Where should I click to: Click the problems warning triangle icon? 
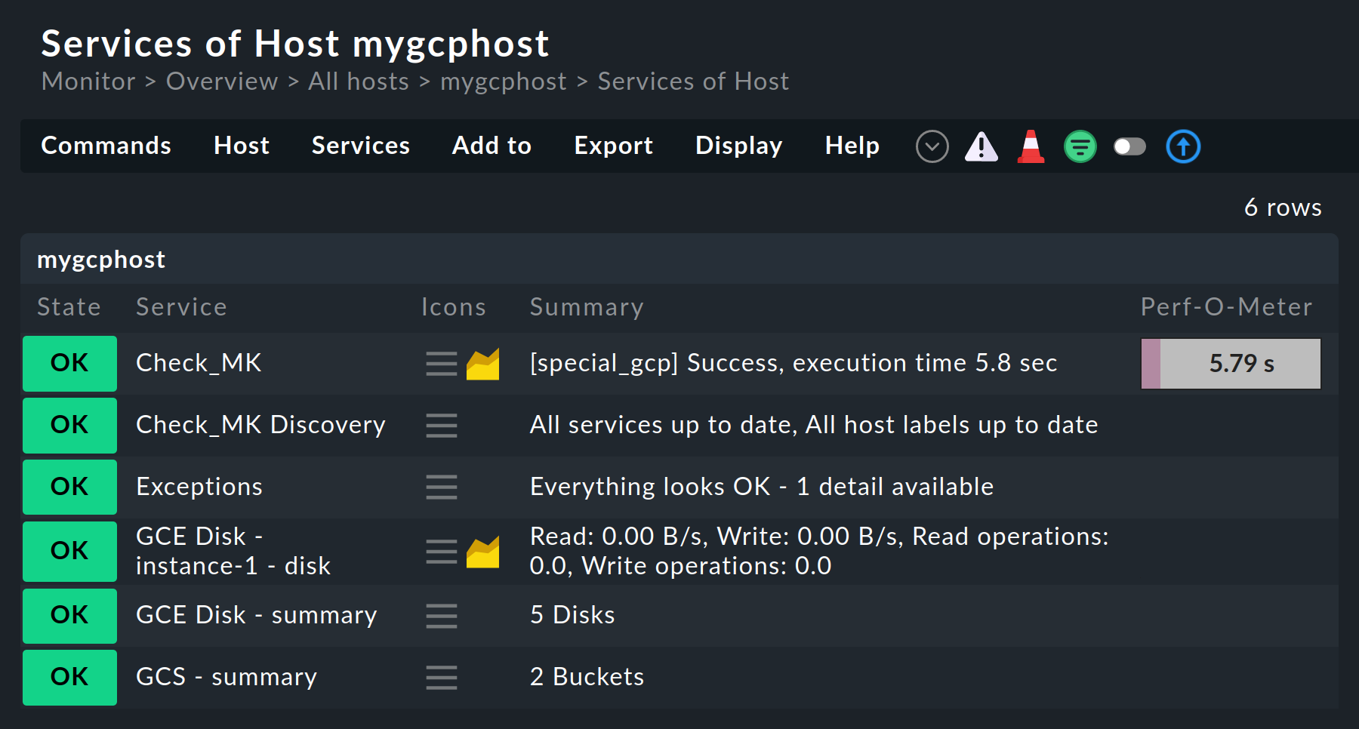(x=981, y=146)
